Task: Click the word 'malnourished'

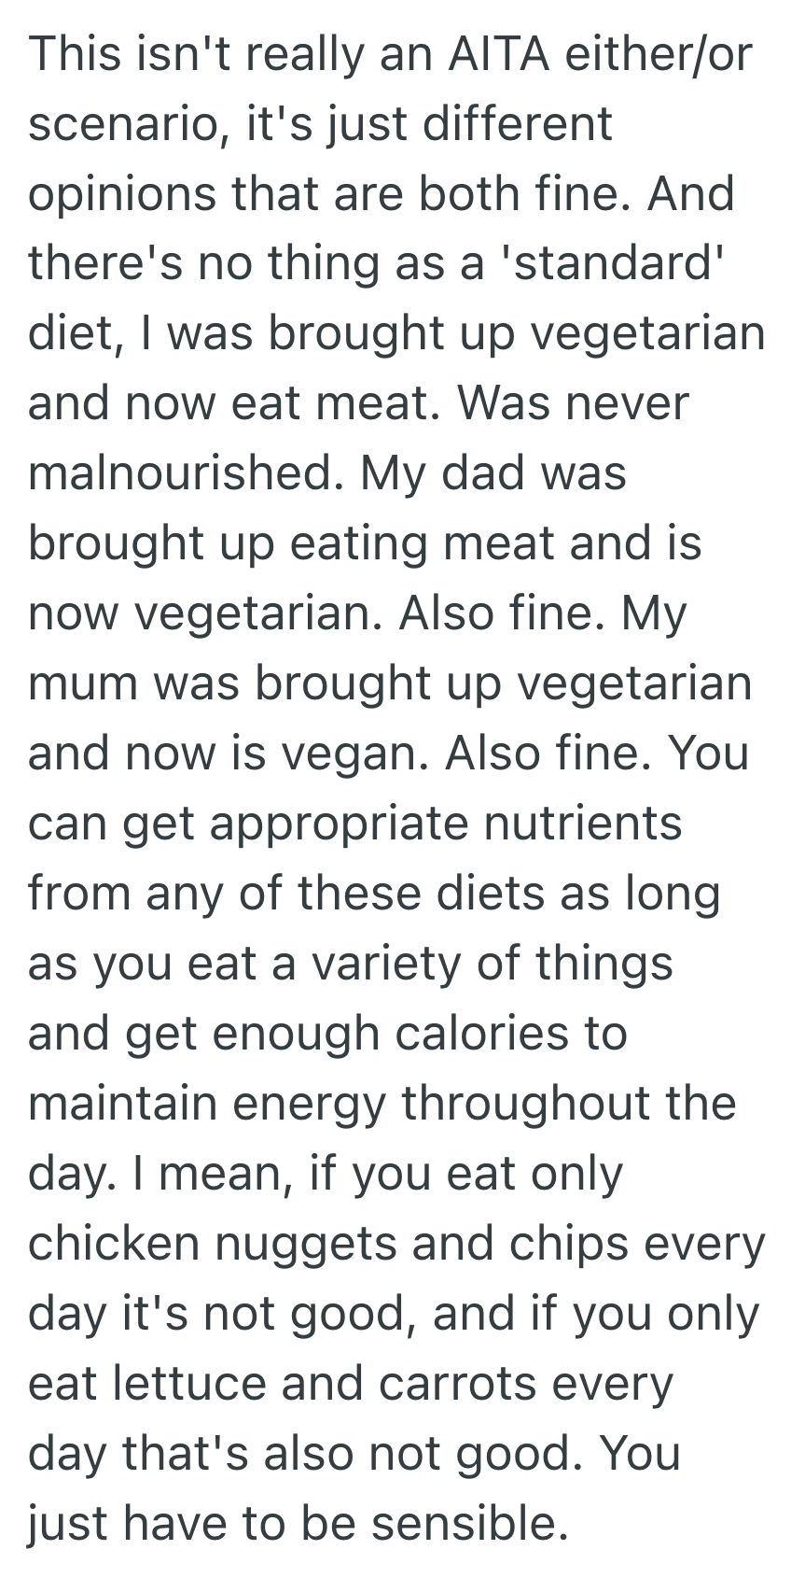Action: (180, 473)
